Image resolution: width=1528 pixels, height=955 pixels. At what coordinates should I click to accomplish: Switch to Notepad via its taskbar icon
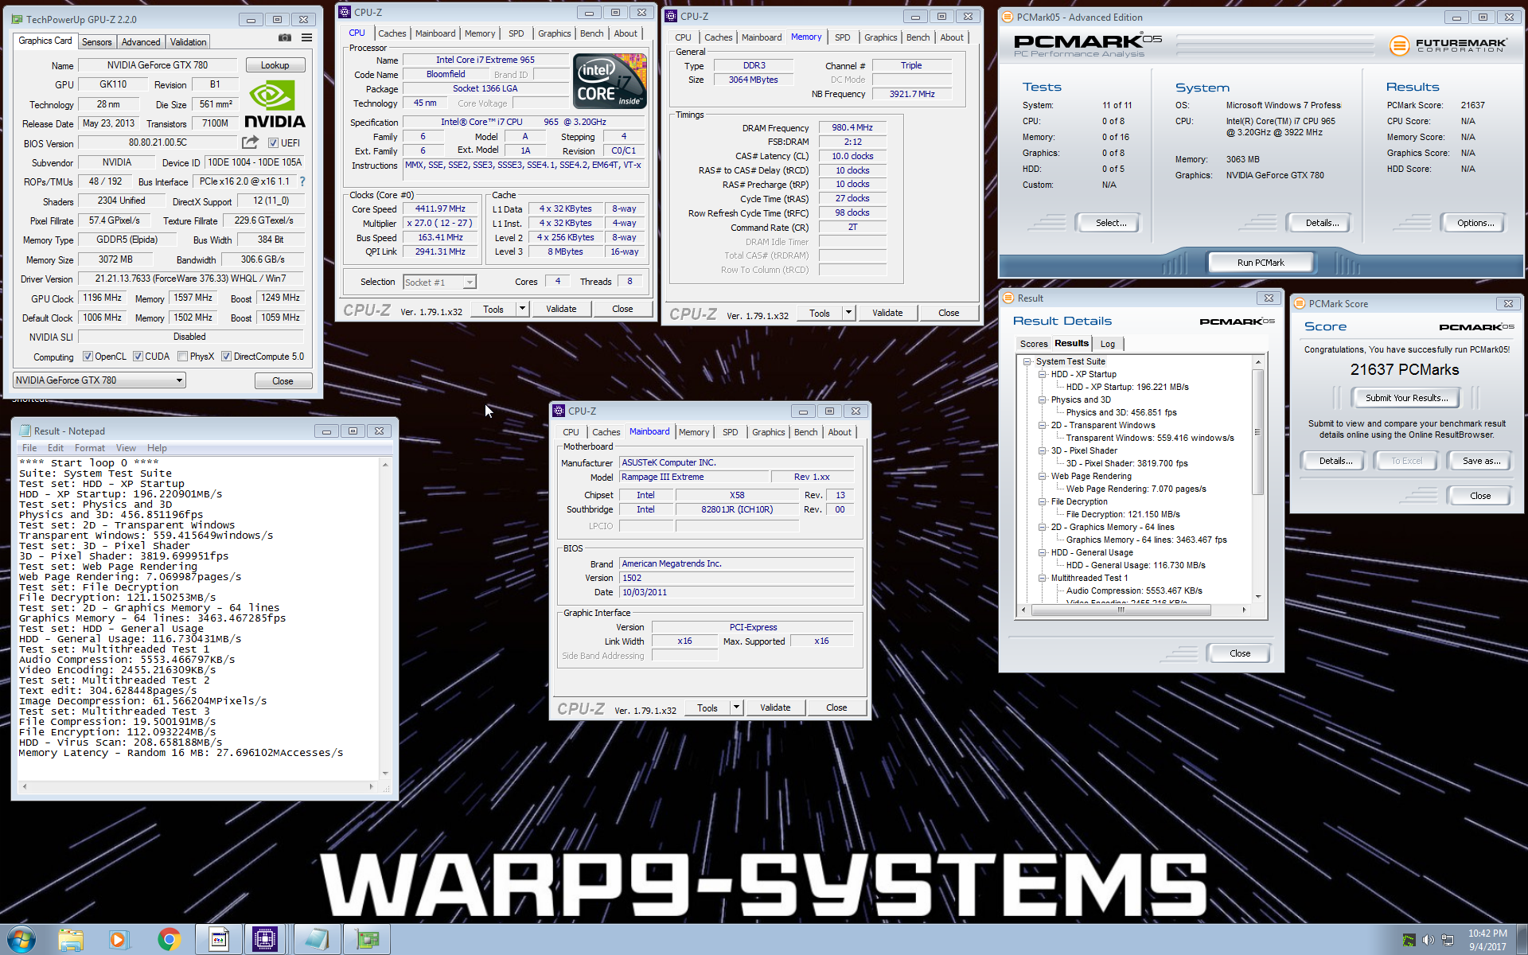[x=317, y=940]
